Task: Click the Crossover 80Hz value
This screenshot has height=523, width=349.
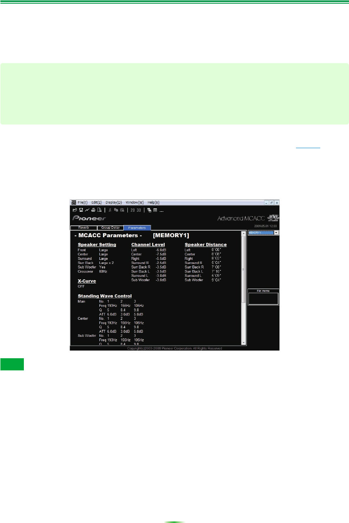Action: click(x=103, y=271)
